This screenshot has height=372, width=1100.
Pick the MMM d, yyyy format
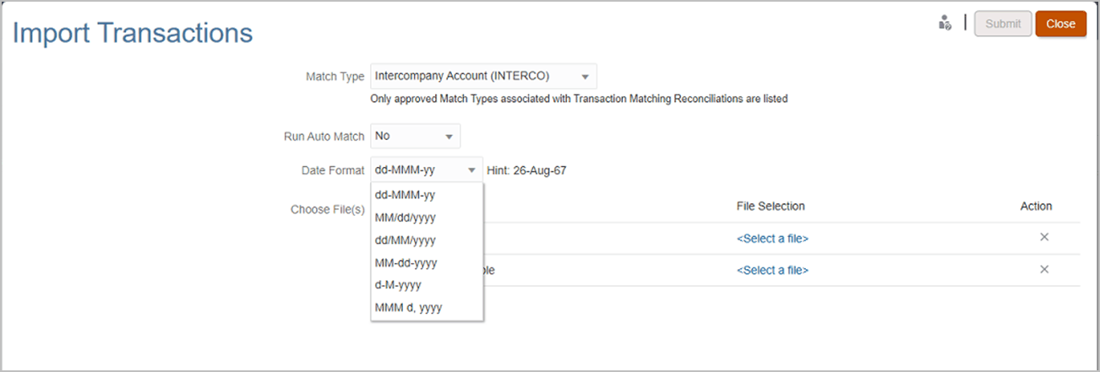point(408,308)
